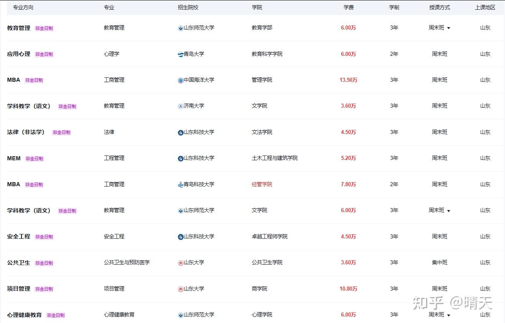Click 非全日制 tag beside 安全工程

pyautogui.click(x=44, y=237)
